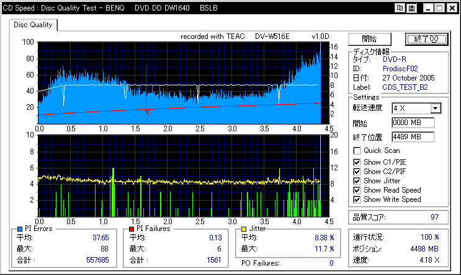The height and width of the screenshot is (275, 461).
Task: Click the PO Failures value 0
Action: [x=332, y=263]
